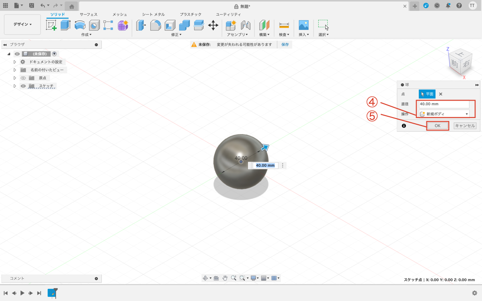
Task: Choose the Rectangular Pattern tool icon
Action: [108, 25]
